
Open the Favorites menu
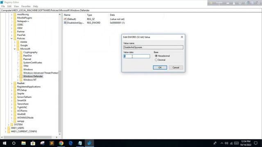26,7
